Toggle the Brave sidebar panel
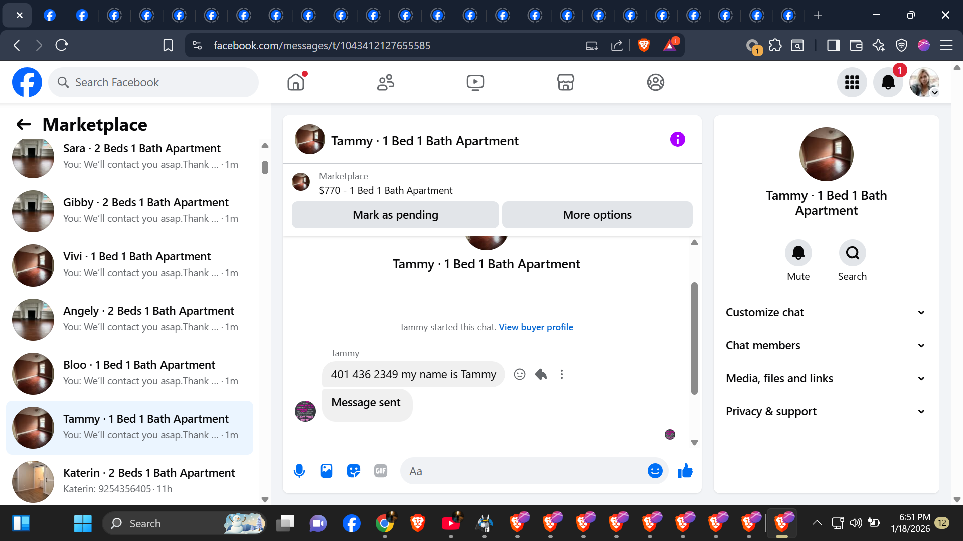 tap(833, 45)
